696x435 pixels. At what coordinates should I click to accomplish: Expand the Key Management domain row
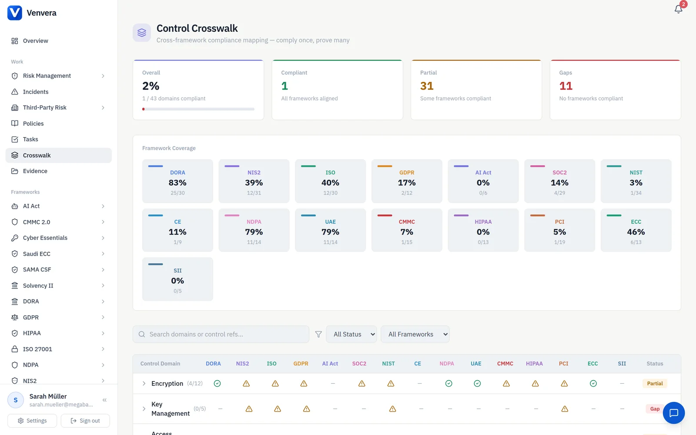point(144,409)
